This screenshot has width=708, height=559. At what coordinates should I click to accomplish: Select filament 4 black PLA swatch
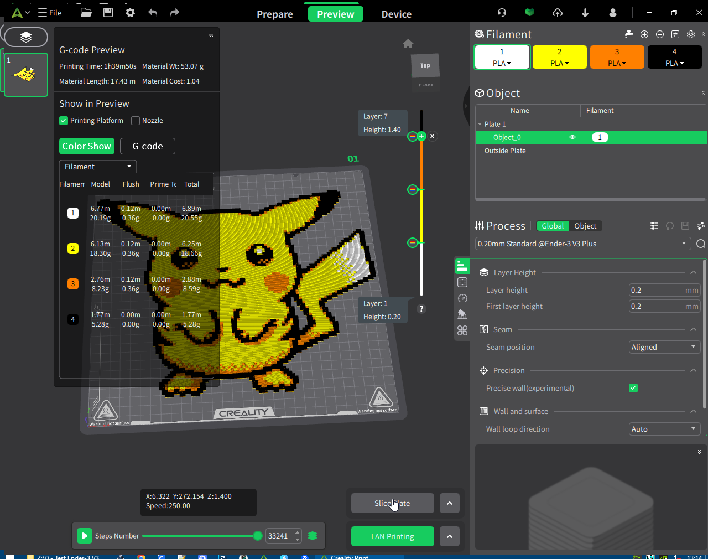coord(674,57)
